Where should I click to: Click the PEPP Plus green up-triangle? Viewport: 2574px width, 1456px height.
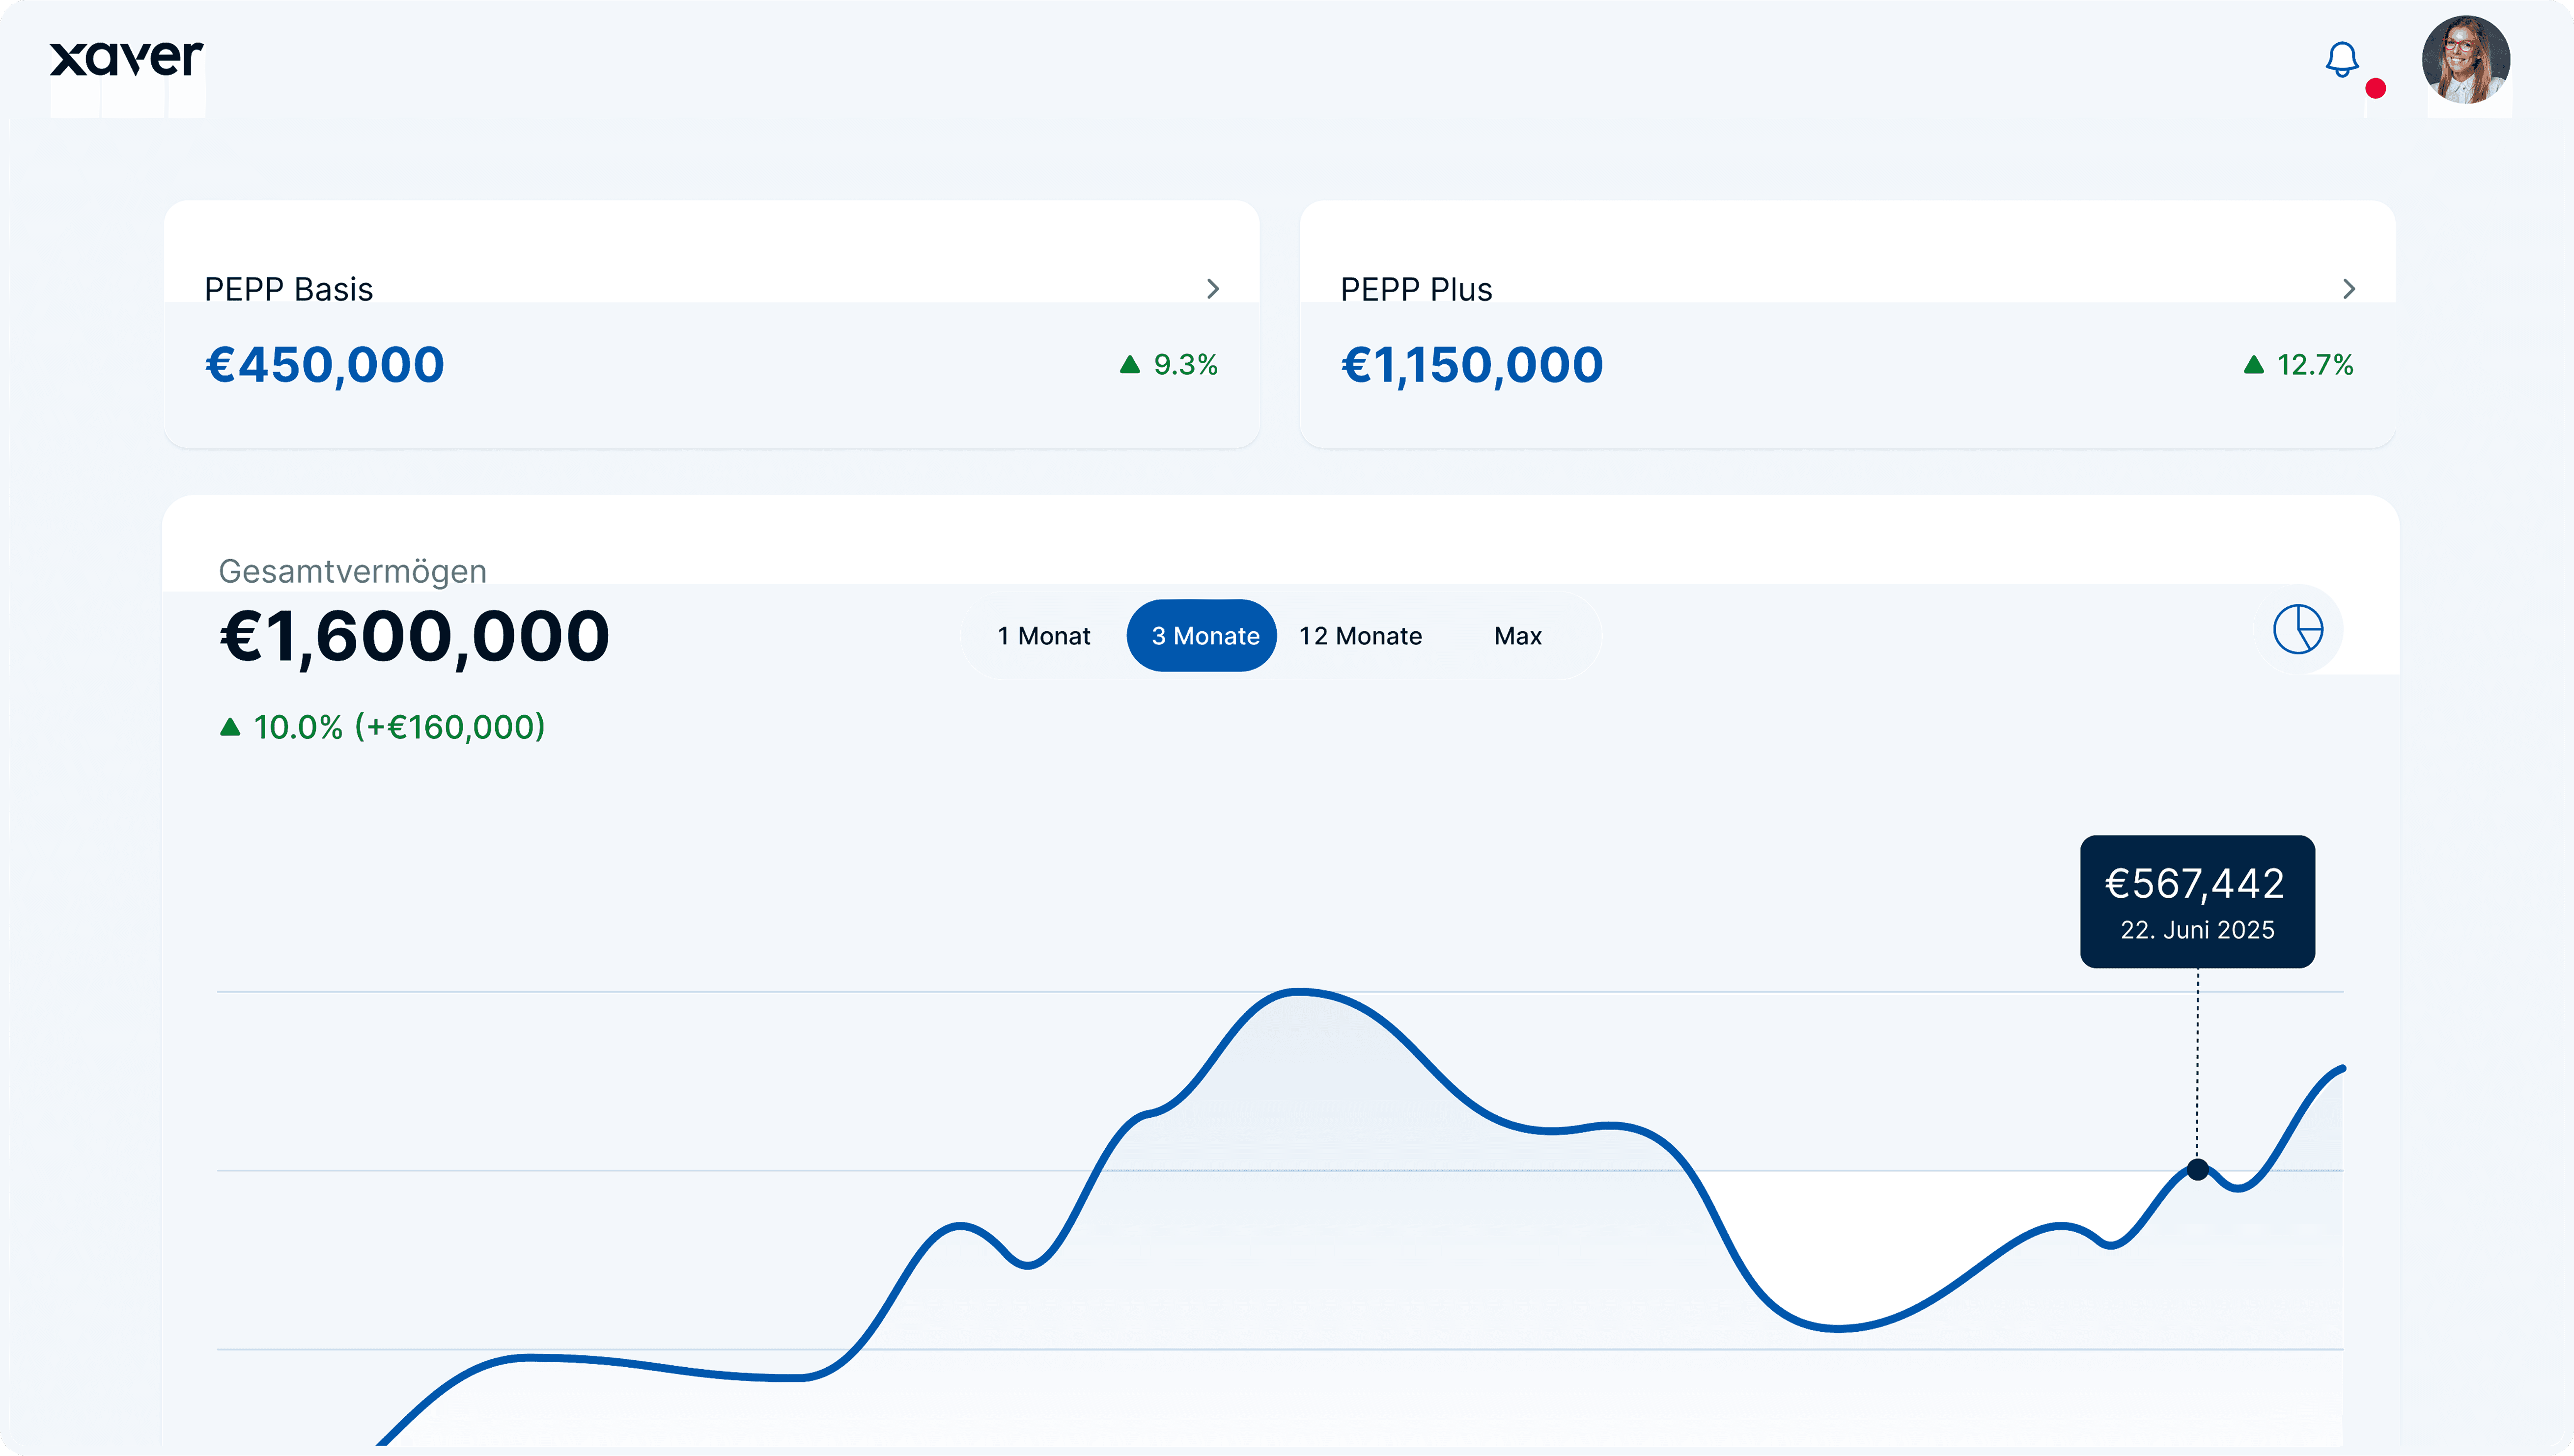(x=2253, y=364)
